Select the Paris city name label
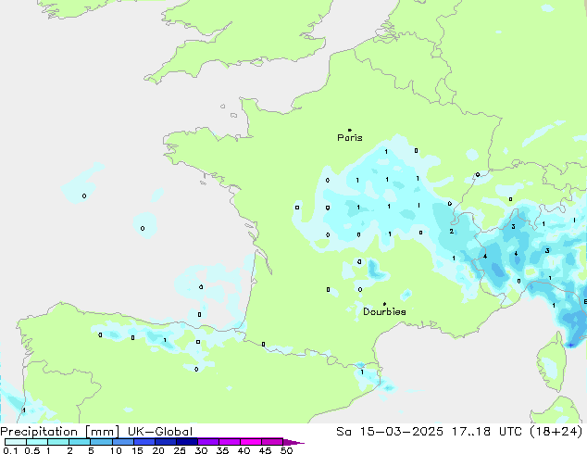Image resolution: width=587 pixels, height=454 pixels. coord(350,138)
